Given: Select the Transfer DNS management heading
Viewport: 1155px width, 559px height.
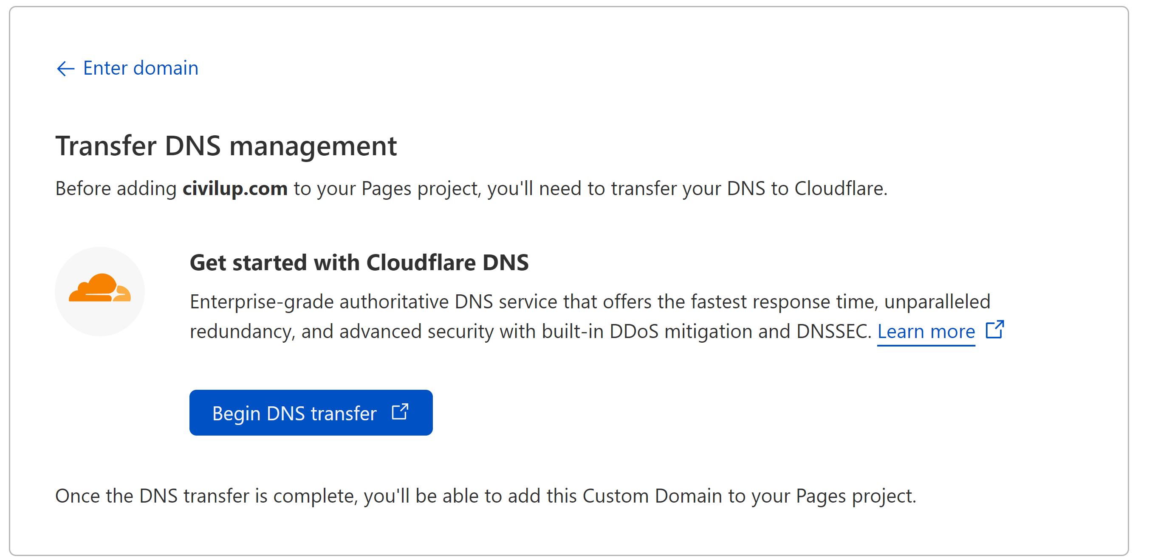Looking at the screenshot, I should point(226,145).
